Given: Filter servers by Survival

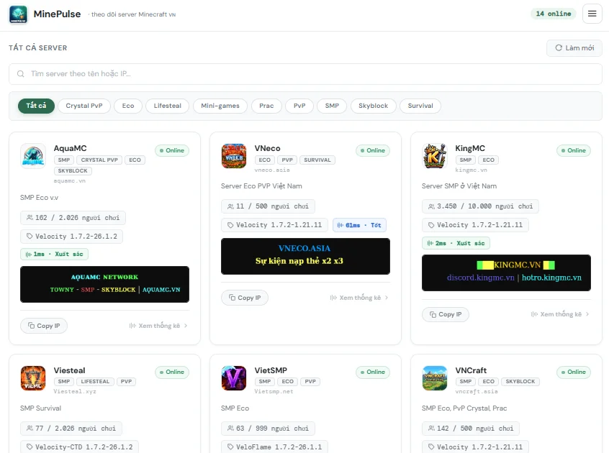Looking at the screenshot, I should pos(420,106).
